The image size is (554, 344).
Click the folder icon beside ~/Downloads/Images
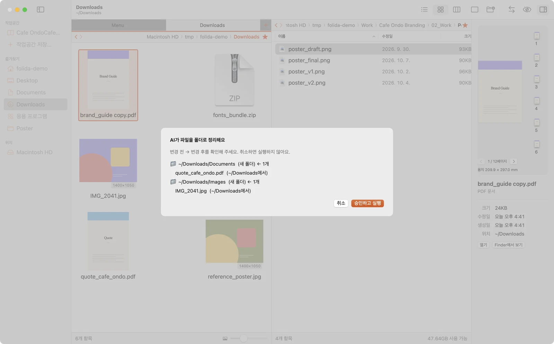tap(173, 182)
